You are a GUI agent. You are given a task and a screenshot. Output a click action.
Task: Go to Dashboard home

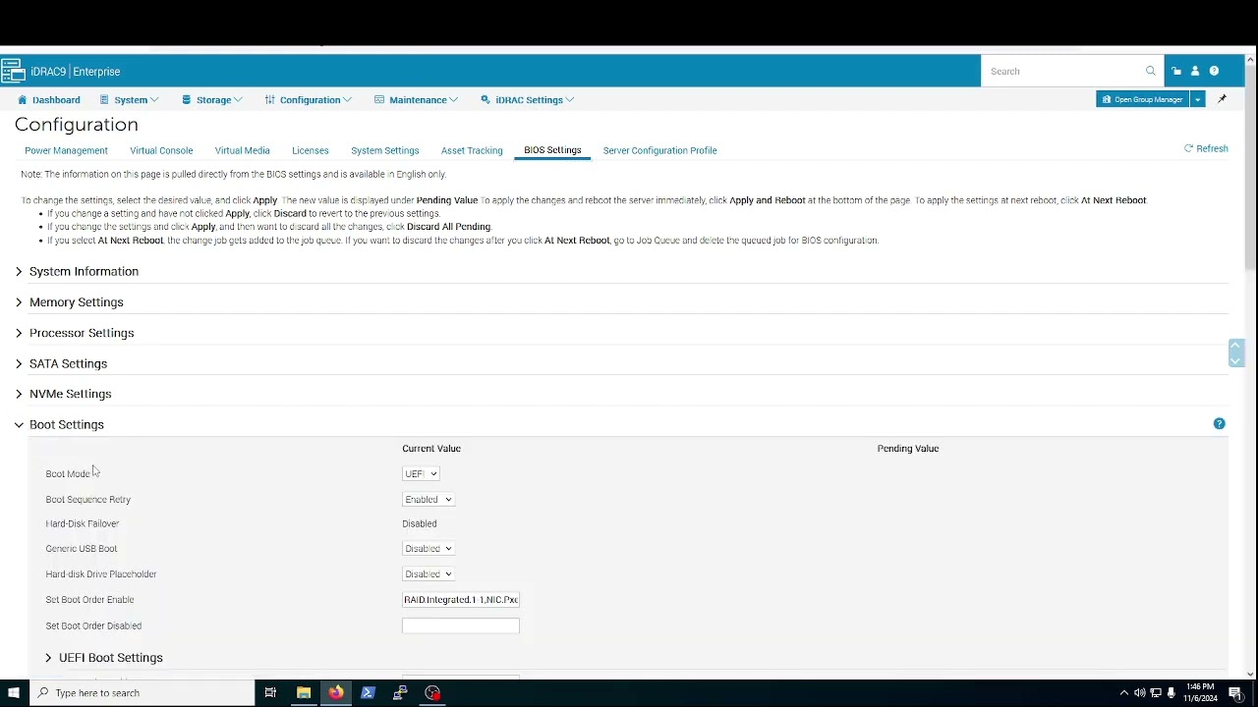coord(49,99)
